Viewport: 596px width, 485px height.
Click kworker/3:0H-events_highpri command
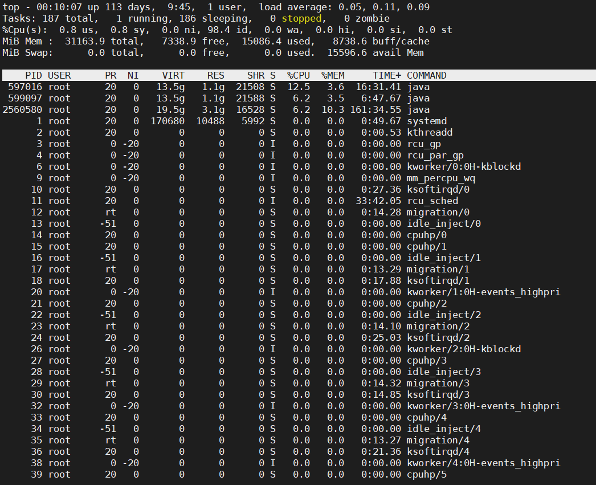(484, 406)
